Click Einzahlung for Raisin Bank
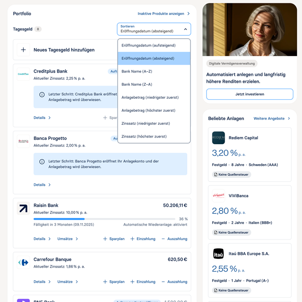This screenshot has height=302, width=302. coord(143,239)
